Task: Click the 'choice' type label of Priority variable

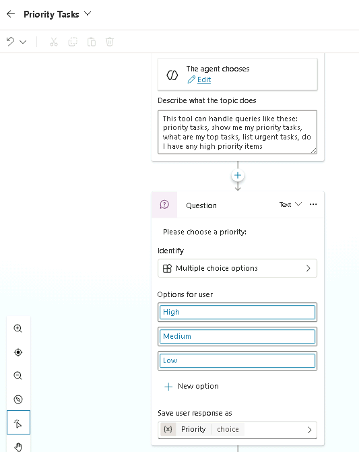Action: coord(228,429)
